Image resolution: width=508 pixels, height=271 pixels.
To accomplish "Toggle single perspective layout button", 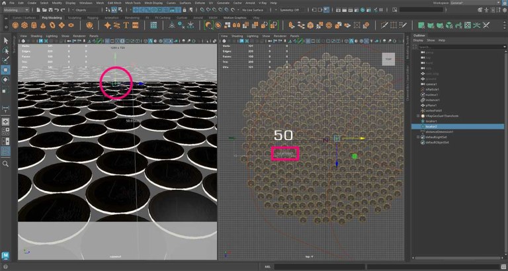I will click(x=5, y=122).
